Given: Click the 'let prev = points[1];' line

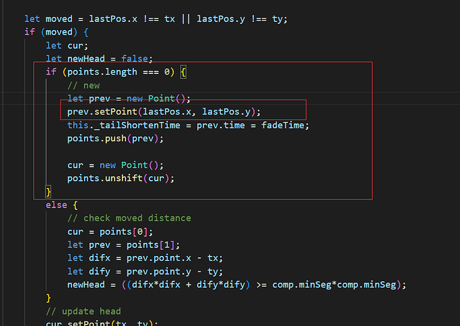Looking at the screenshot, I should click(123, 245).
